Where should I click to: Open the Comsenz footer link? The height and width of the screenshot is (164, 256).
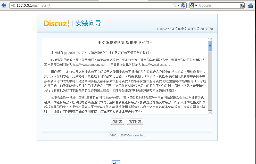tap(133, 135)
